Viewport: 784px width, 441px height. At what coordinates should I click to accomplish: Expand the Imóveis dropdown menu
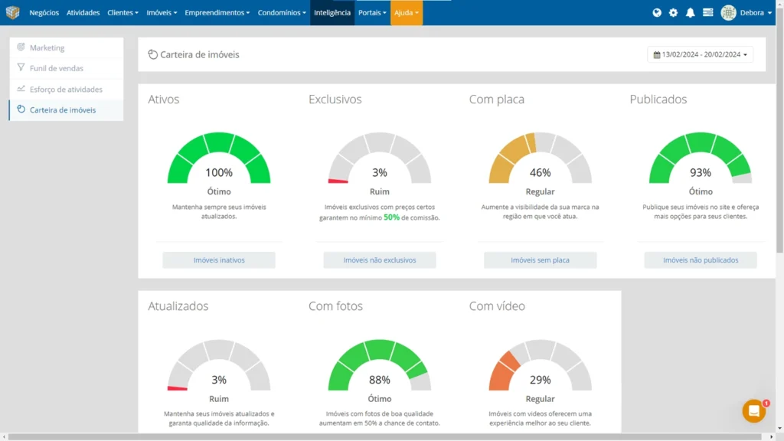[162, 12]
